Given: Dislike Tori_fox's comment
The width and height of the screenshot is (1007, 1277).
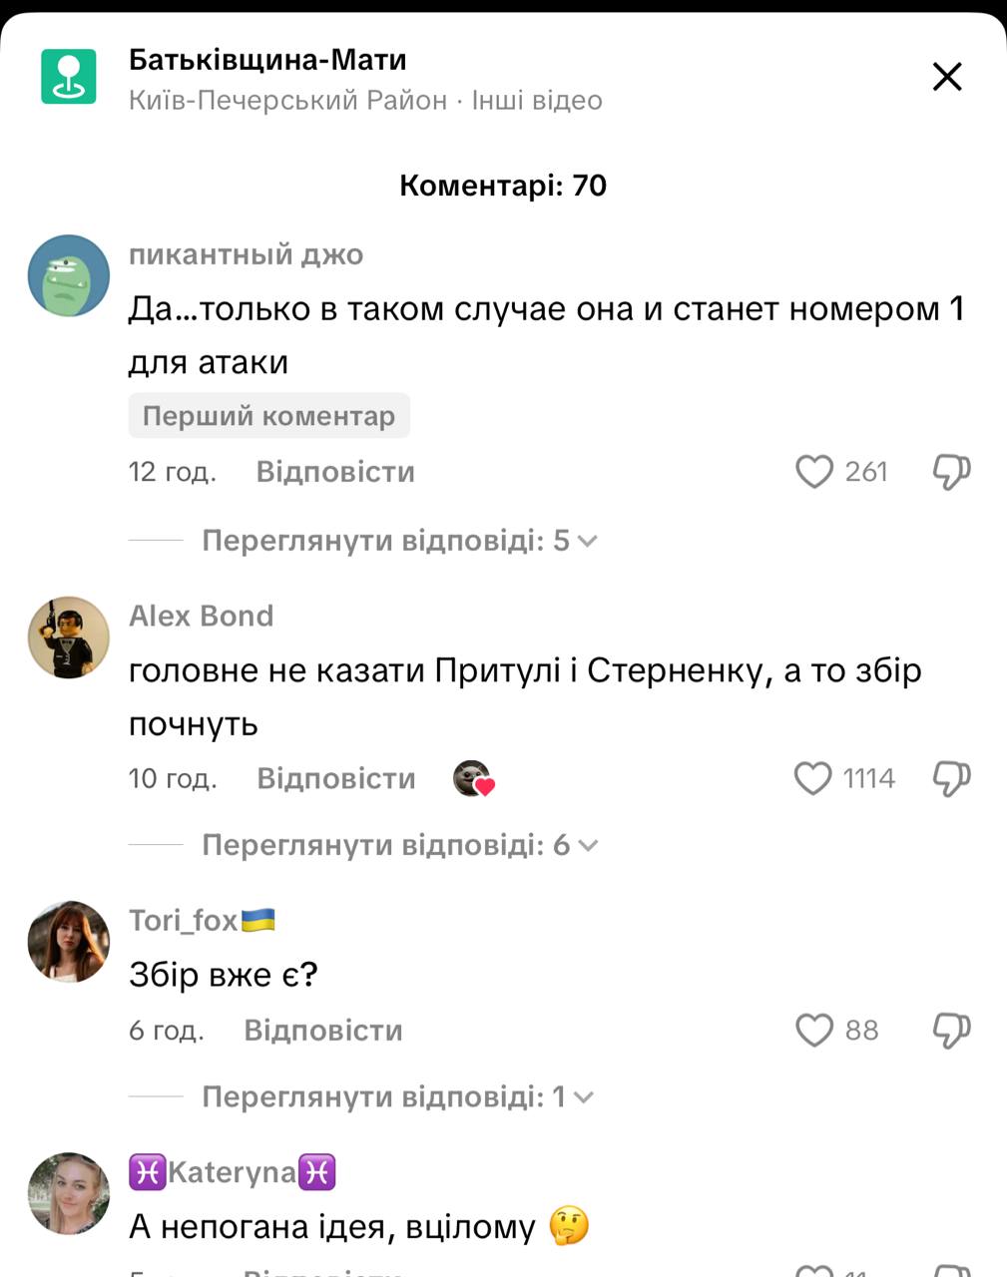Looking at the screenshot, I should tap(951, 1030).
